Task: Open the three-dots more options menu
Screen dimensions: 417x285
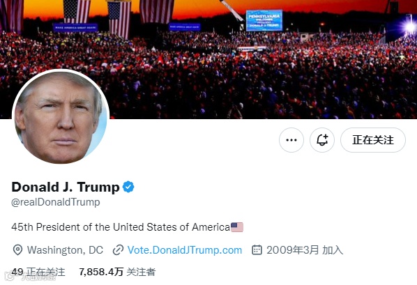Action: tap(291, 140)
